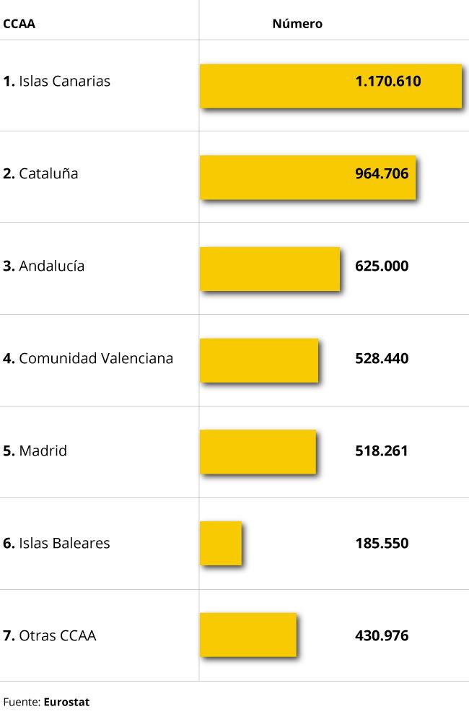Click the 964.706 value on Cataluña bar
469x722 pixels.
click(382, 174)
